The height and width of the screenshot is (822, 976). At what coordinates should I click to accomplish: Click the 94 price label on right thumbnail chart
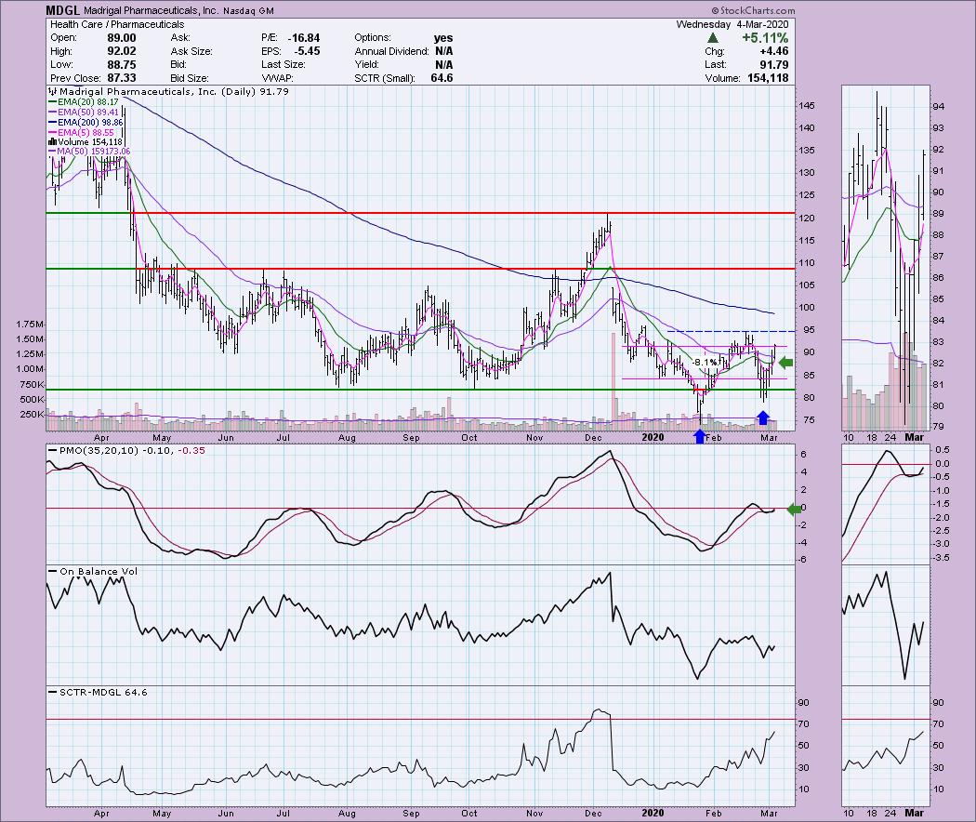point(939,107)
